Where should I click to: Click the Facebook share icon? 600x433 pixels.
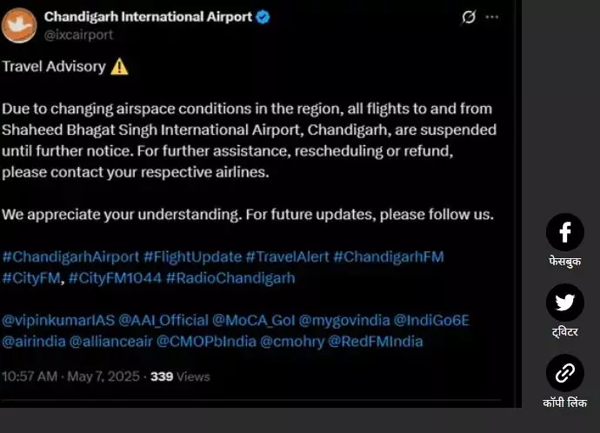point(565,232)
